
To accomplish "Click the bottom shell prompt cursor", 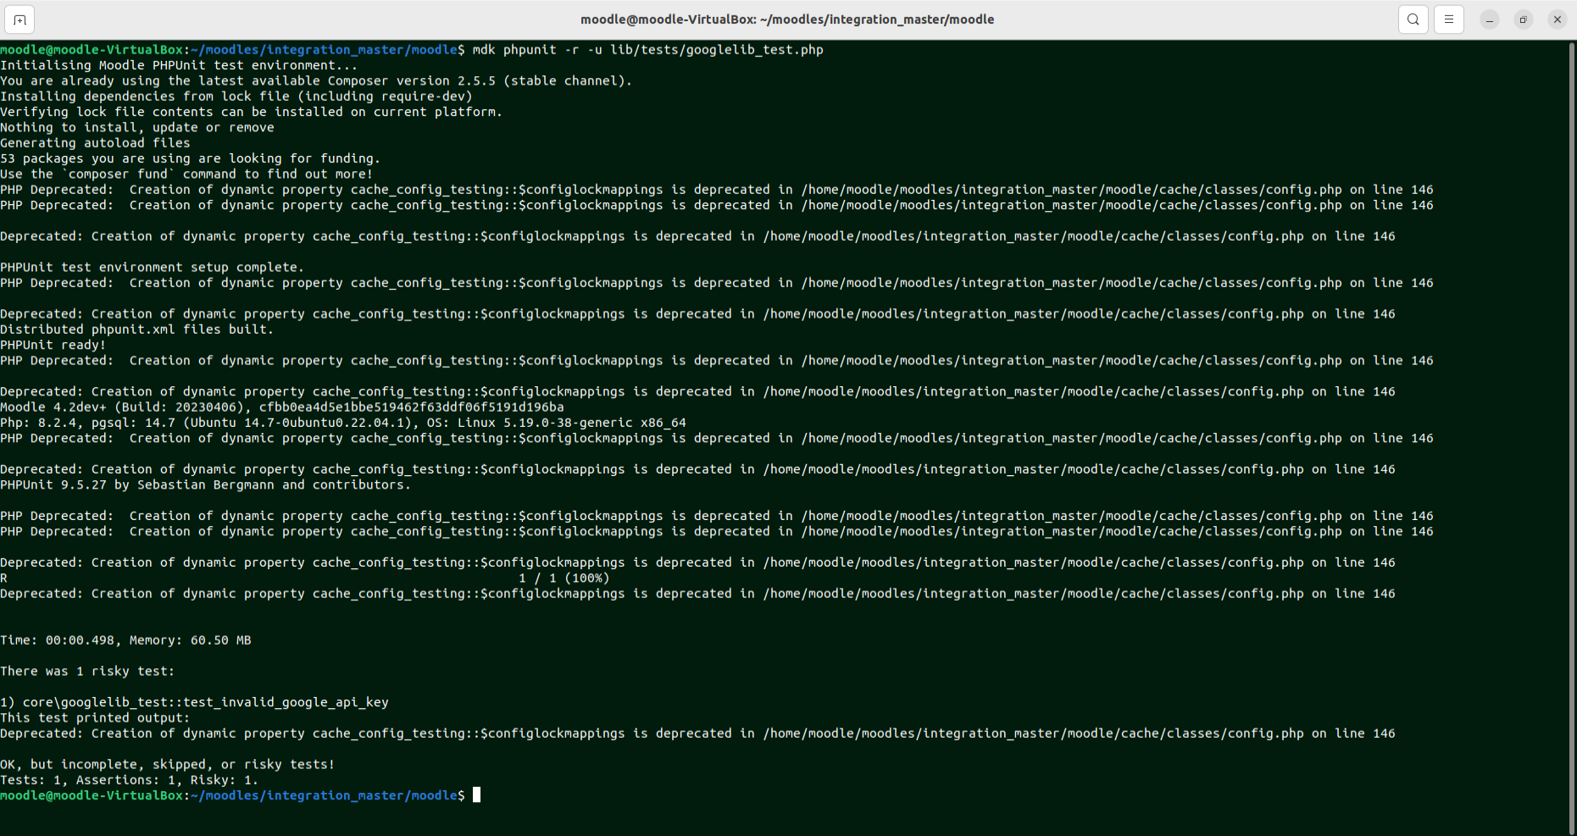I will click(x=477, y=795).
